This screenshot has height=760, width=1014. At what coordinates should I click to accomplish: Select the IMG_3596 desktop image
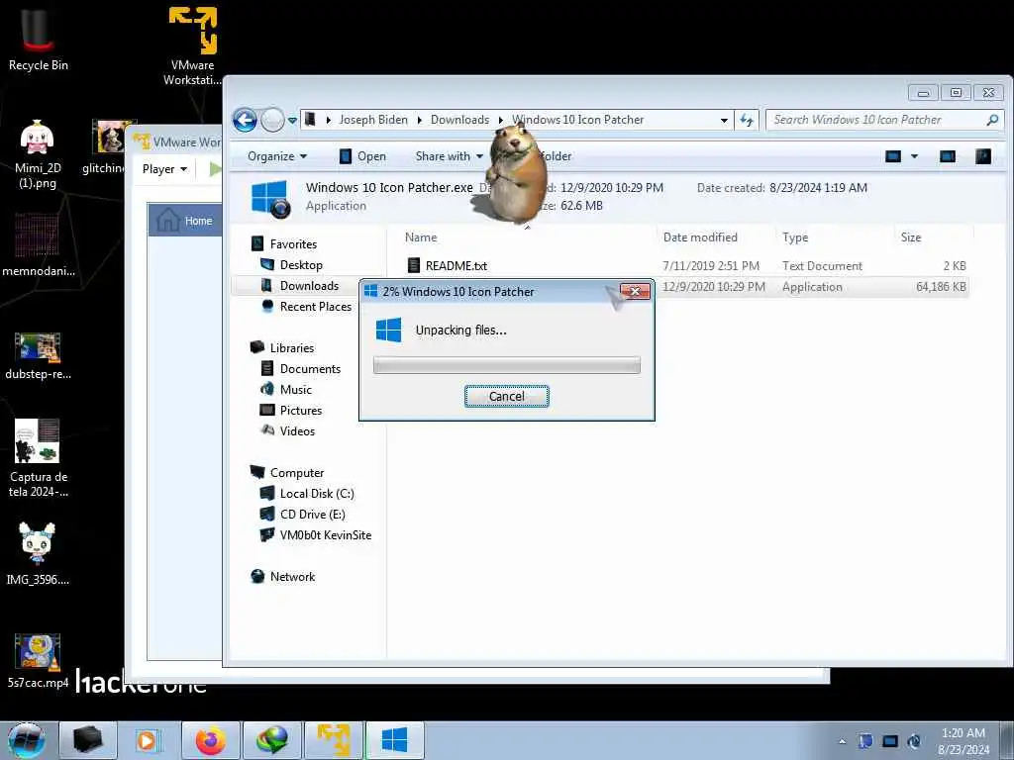tap(38, 553)
